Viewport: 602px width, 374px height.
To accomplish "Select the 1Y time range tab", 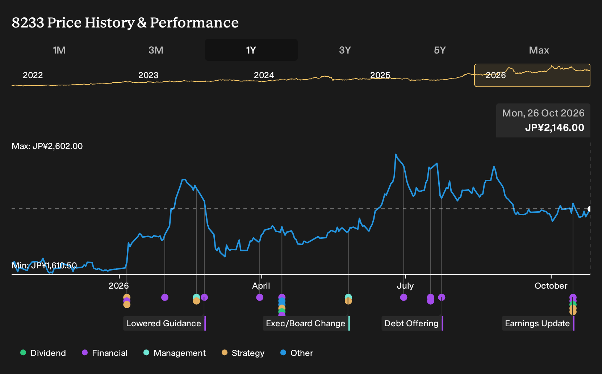I will [x=251, y=50].
